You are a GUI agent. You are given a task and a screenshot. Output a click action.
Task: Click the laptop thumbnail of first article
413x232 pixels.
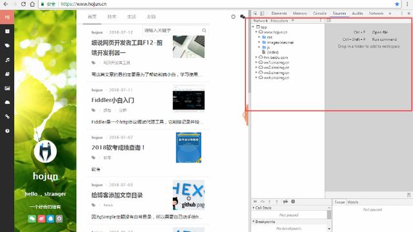(188, 46)
